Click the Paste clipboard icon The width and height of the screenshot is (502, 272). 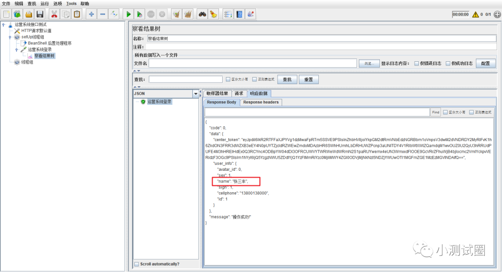(77, 14)
